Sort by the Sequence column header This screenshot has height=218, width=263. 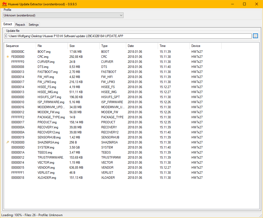point(20,46)
